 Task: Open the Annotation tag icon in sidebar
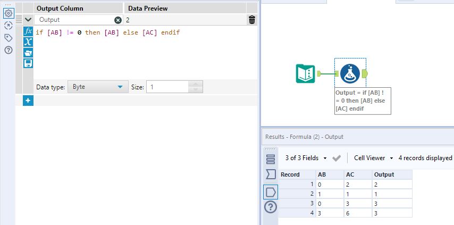[x=9, y=38]
